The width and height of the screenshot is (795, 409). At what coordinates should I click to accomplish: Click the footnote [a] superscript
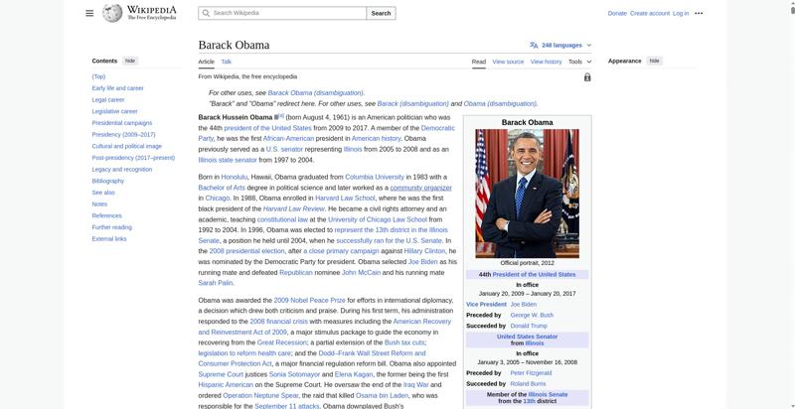tap(281, 116)
